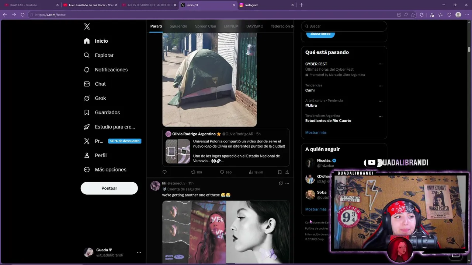Viewport: 472px width, 265px height.
Task: Click the Suscribirse button
Action: 320,34
